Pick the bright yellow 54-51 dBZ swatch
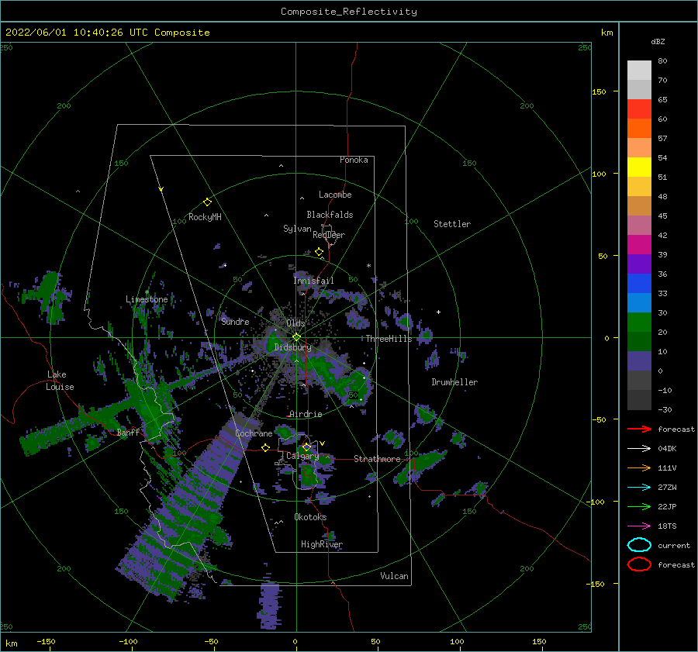 639,167
